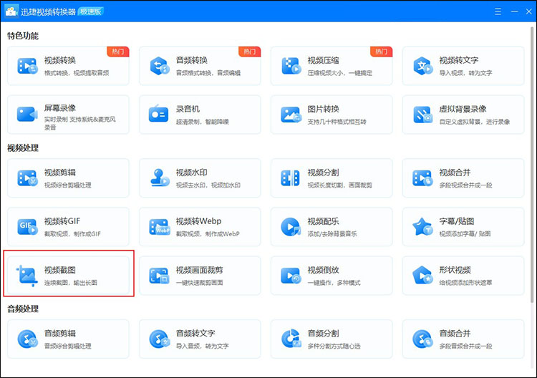Click the 音频剪辑 audio editing icon
This screenshot has width=537, height=378.
[x=27, y=339]
